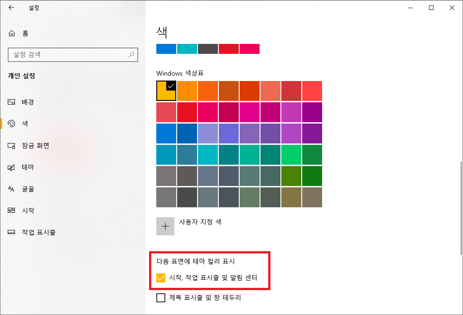Select dark purple swatch ending second row
This screenshot has width=463, height=315.
[312, 112]
